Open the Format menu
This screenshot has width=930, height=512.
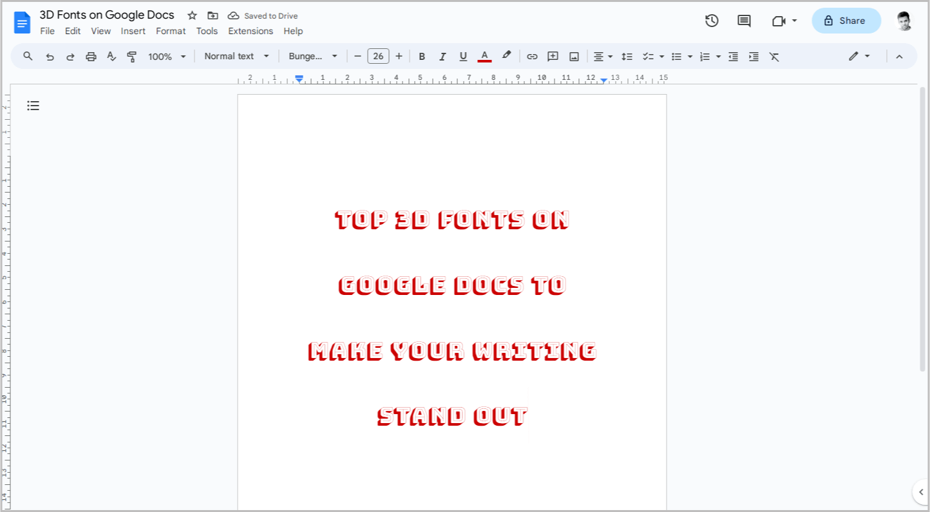[171, 31]
